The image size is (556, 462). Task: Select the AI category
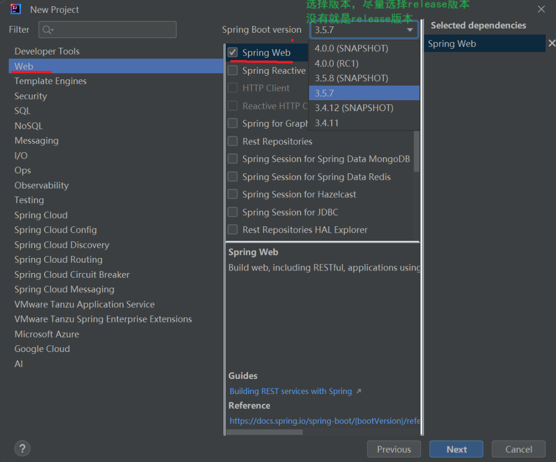116,364
